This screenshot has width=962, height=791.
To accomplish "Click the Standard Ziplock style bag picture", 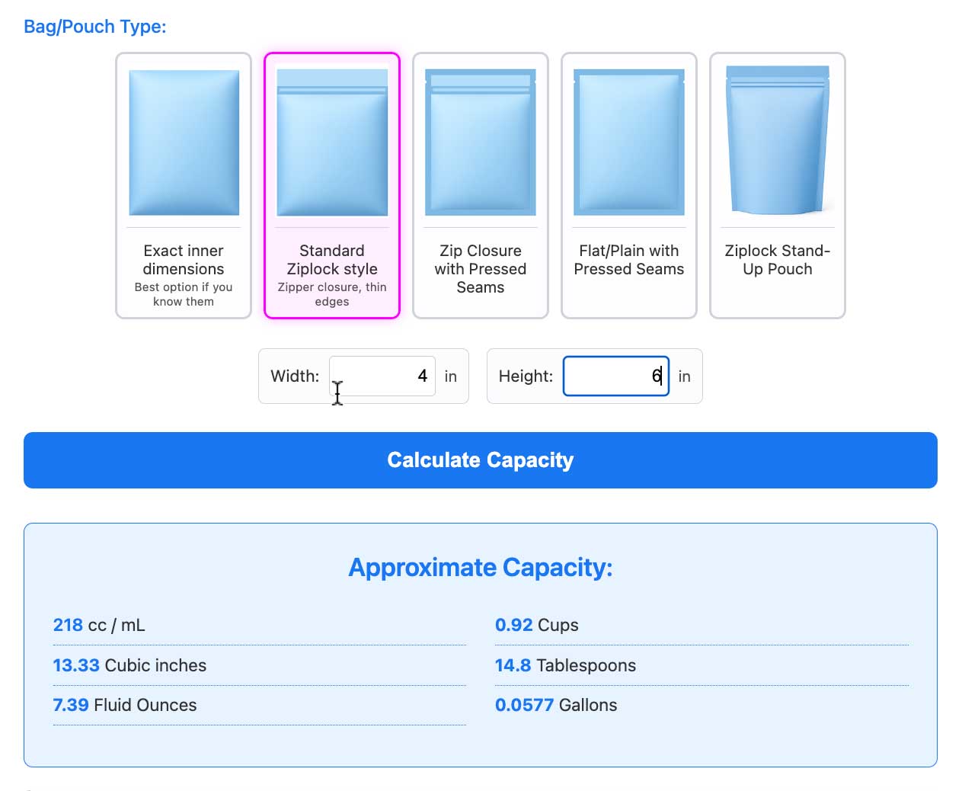I will pyautogui.click(x=332, y=143).
